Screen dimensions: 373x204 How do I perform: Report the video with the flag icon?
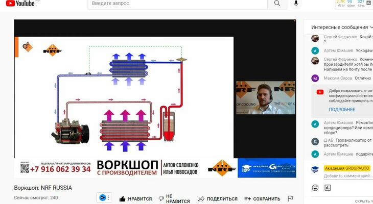pos(290,198)
